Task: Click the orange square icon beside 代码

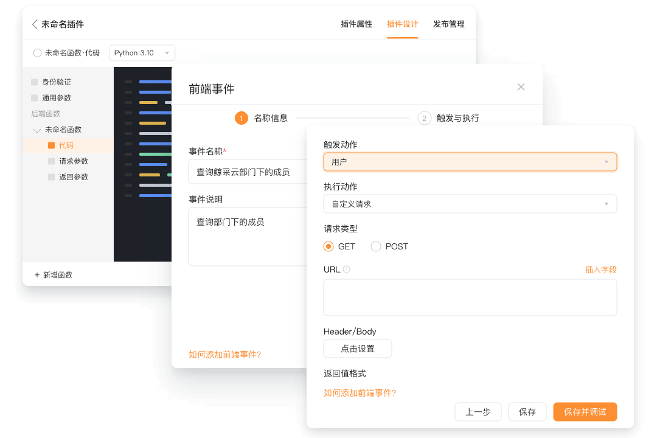Action: (x=52, y=145)
